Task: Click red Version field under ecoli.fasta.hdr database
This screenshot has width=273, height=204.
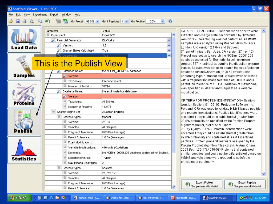Action: (136, 96)
